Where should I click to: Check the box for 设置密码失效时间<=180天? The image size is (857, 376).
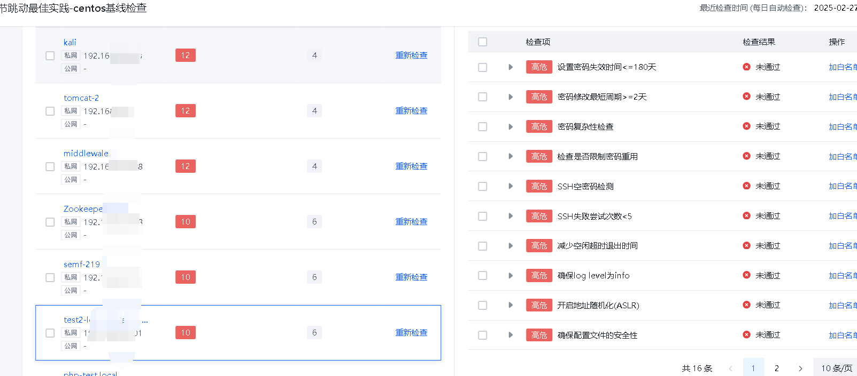[x=483, y=67]
